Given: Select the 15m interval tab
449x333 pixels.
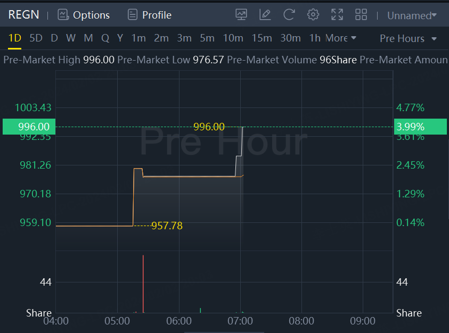Looking at the screenshot, I should click(262, 38).
